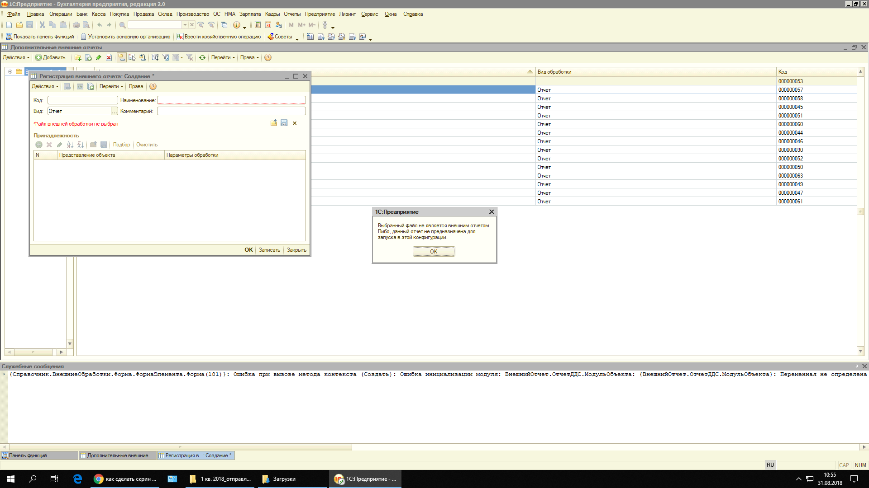Click the green pencil edit icon in list toolbar

[x=98, y=57]
